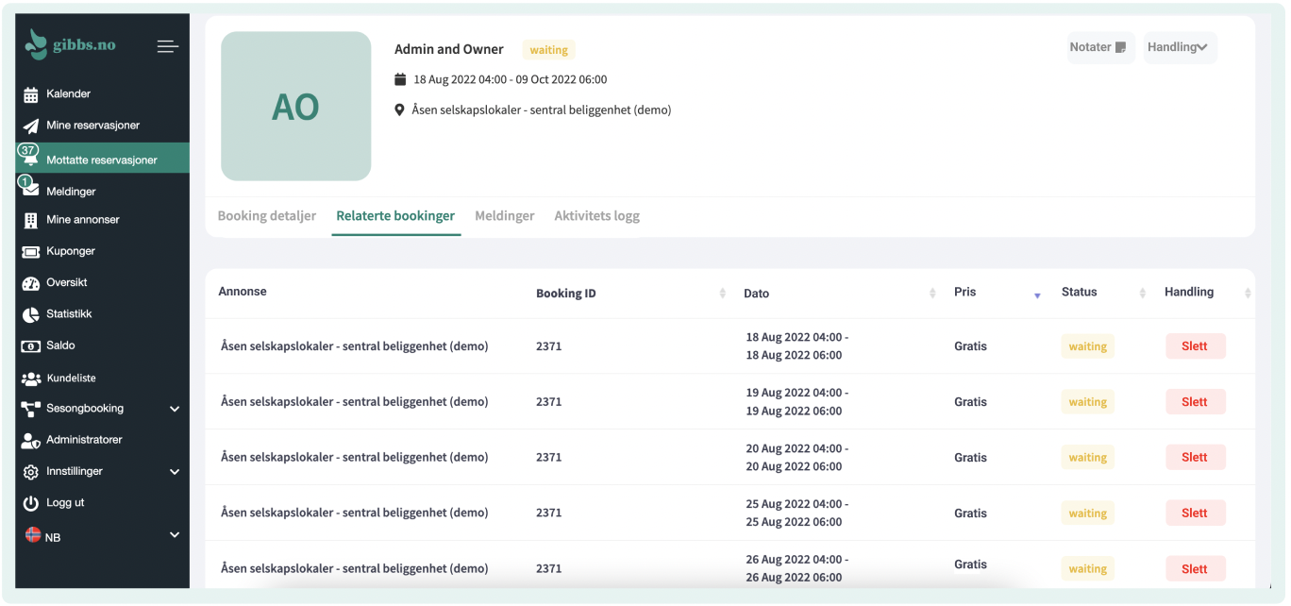Select Logg ut
The height and width of the screenshot is (606, 1291).
[x=65, y=503]
